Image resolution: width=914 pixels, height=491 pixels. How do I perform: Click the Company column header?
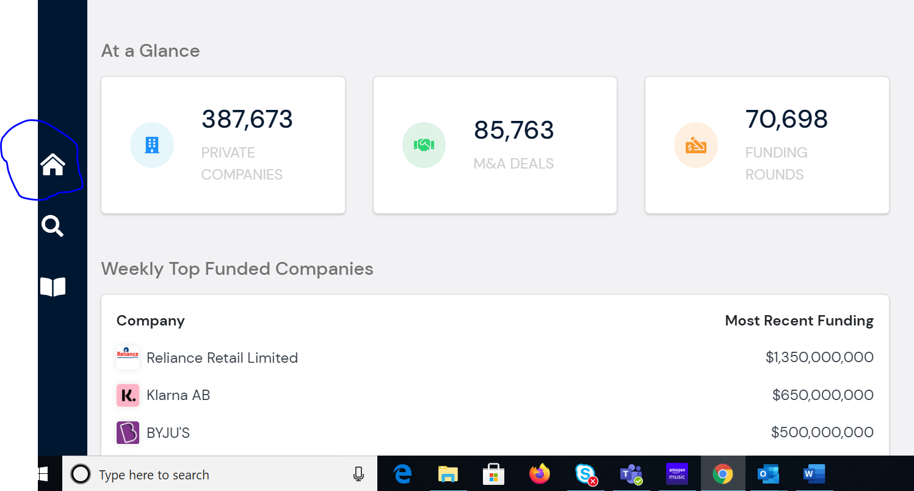click(x=151, y=321)
